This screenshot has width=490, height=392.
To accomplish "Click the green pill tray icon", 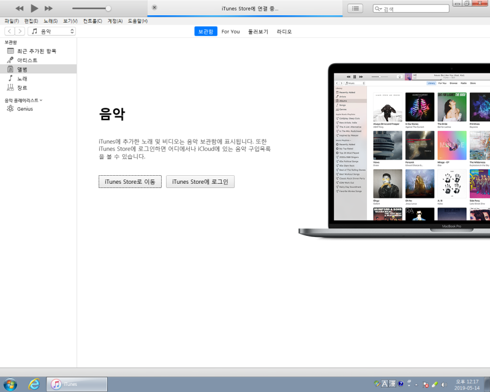I will (435, 385).
